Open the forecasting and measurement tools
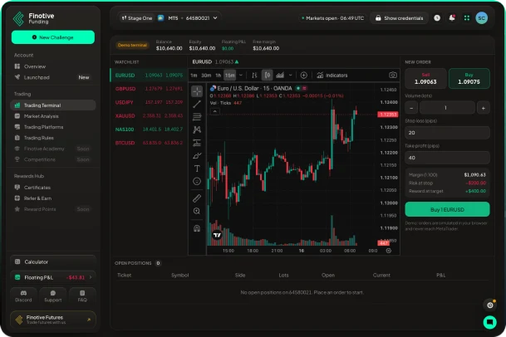The width and height of the screenshot is (506, 337). pyautogui.click(x=197, y=143)
